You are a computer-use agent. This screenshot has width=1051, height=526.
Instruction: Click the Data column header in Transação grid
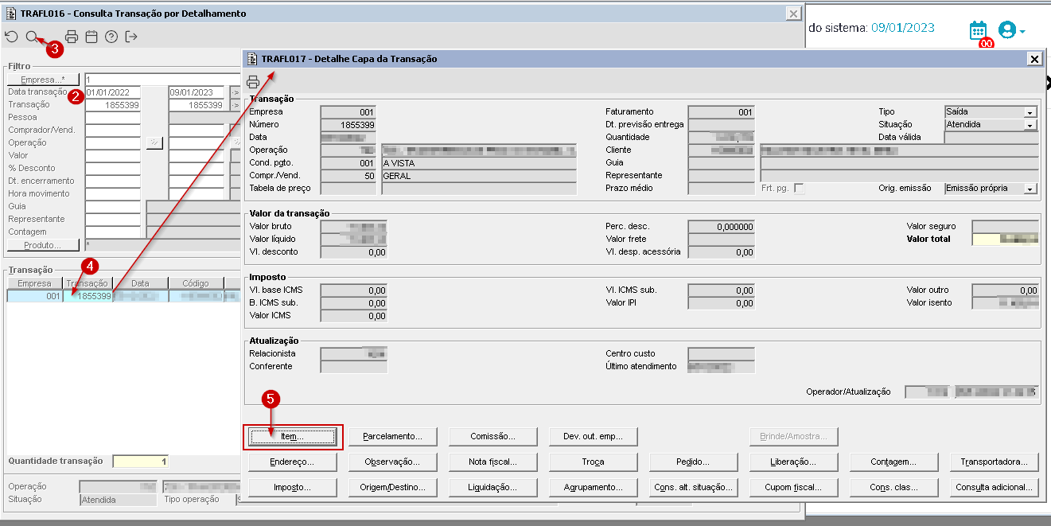pos(140,283)
